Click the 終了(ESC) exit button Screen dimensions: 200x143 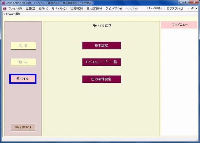23,127
